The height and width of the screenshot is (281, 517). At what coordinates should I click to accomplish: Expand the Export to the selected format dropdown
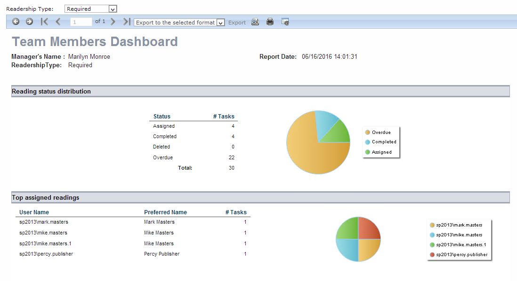click(220, 23)
